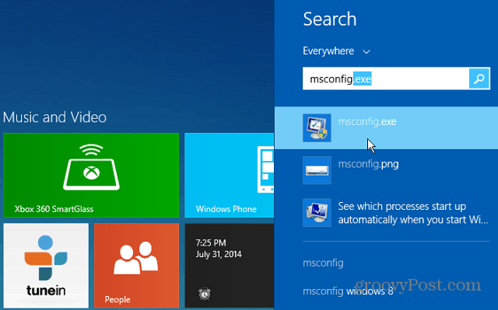The width and height of the screenshot is (498, 310).
Task: Open the People app tile
Action: point(137,266)
